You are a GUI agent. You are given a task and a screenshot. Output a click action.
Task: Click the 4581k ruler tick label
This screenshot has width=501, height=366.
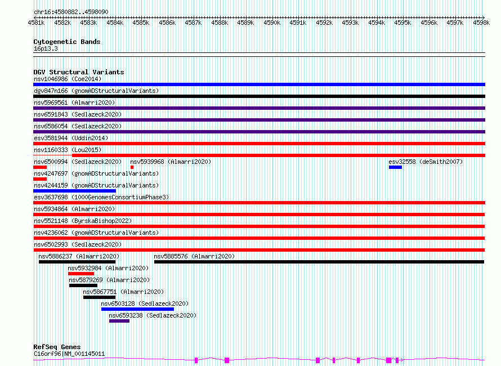[x=36, y=23]
